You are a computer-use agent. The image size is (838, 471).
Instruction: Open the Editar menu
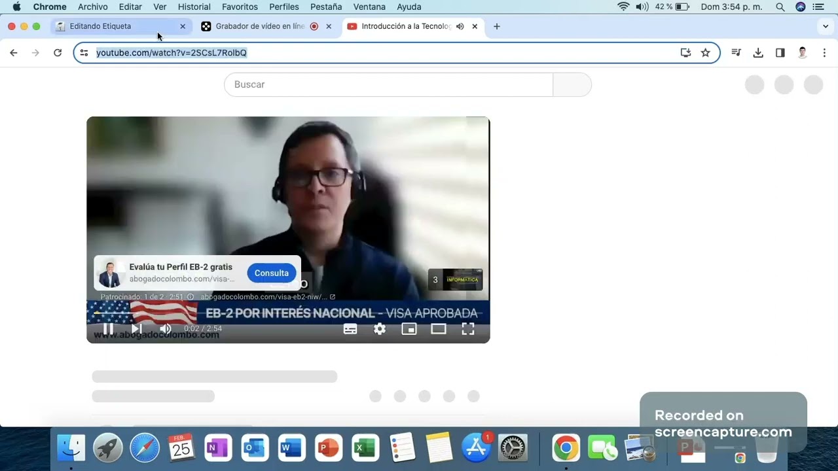pos(130,7)
